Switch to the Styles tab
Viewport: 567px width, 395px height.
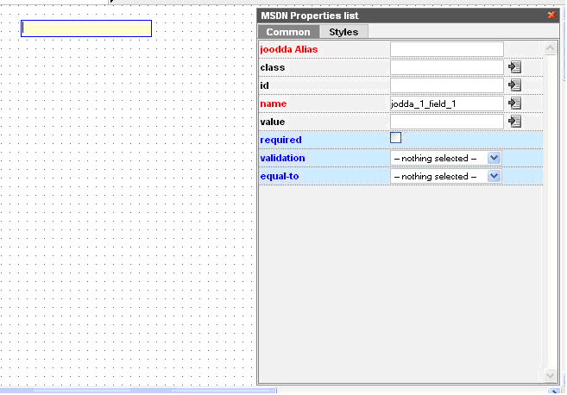[343, 32]
